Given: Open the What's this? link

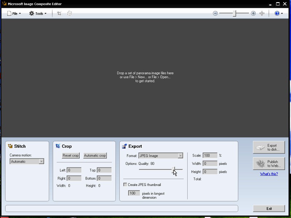Looking at the screenshot, I should 269,174.
